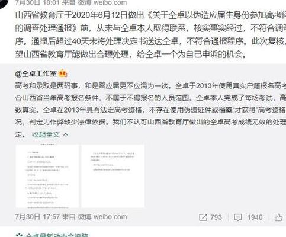Click the 微博 weibo.com source link at bottom

tap(102, 217)
